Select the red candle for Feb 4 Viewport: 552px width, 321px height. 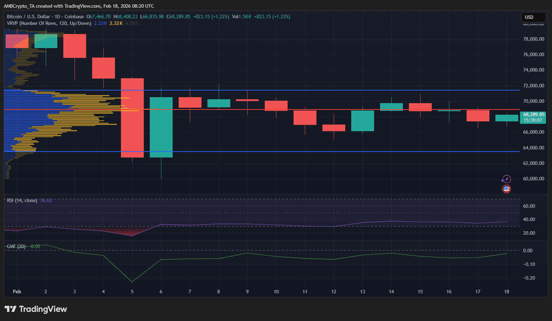click(x=103, y=68)
